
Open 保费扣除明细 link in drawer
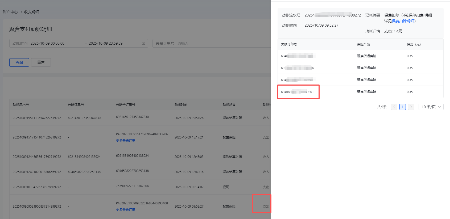click(403, 21)
